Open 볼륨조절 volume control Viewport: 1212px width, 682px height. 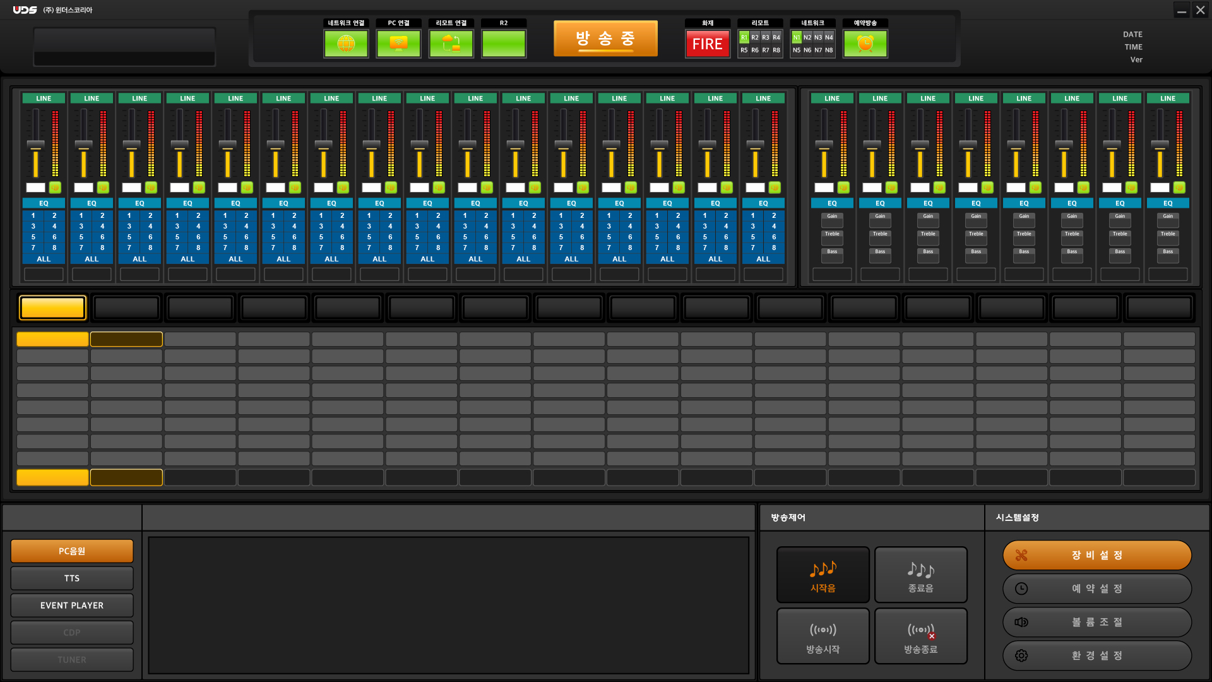pyautogui.click(x=1097, y=622)
